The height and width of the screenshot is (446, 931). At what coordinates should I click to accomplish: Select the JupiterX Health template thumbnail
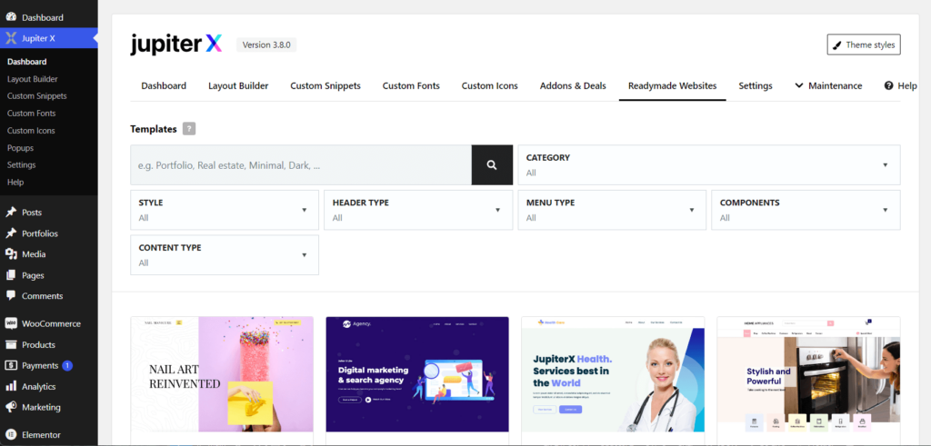coord(613,374)
